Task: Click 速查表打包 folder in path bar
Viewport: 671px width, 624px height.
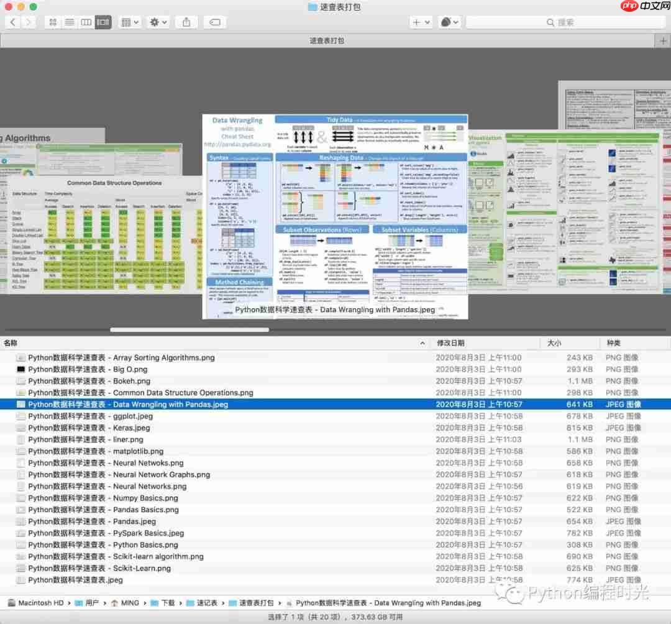Action: (251, 603)
